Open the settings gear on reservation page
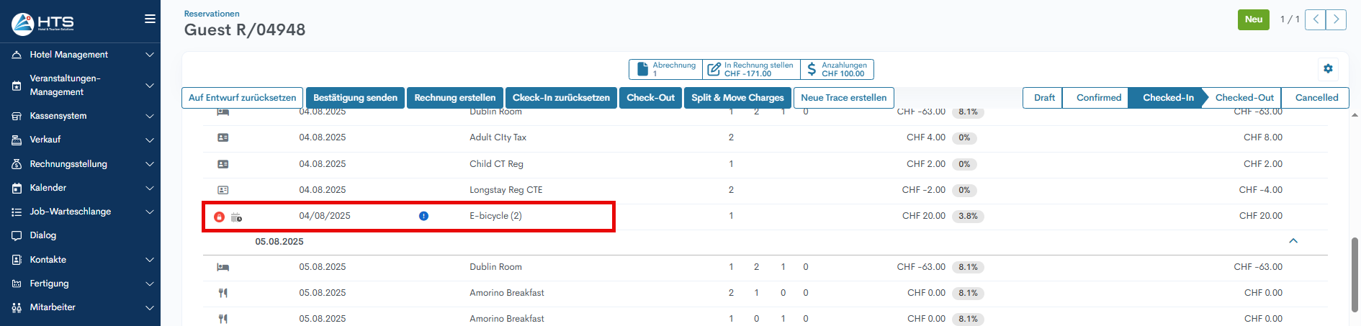1361x326 pixels. tap(1328, 68)
